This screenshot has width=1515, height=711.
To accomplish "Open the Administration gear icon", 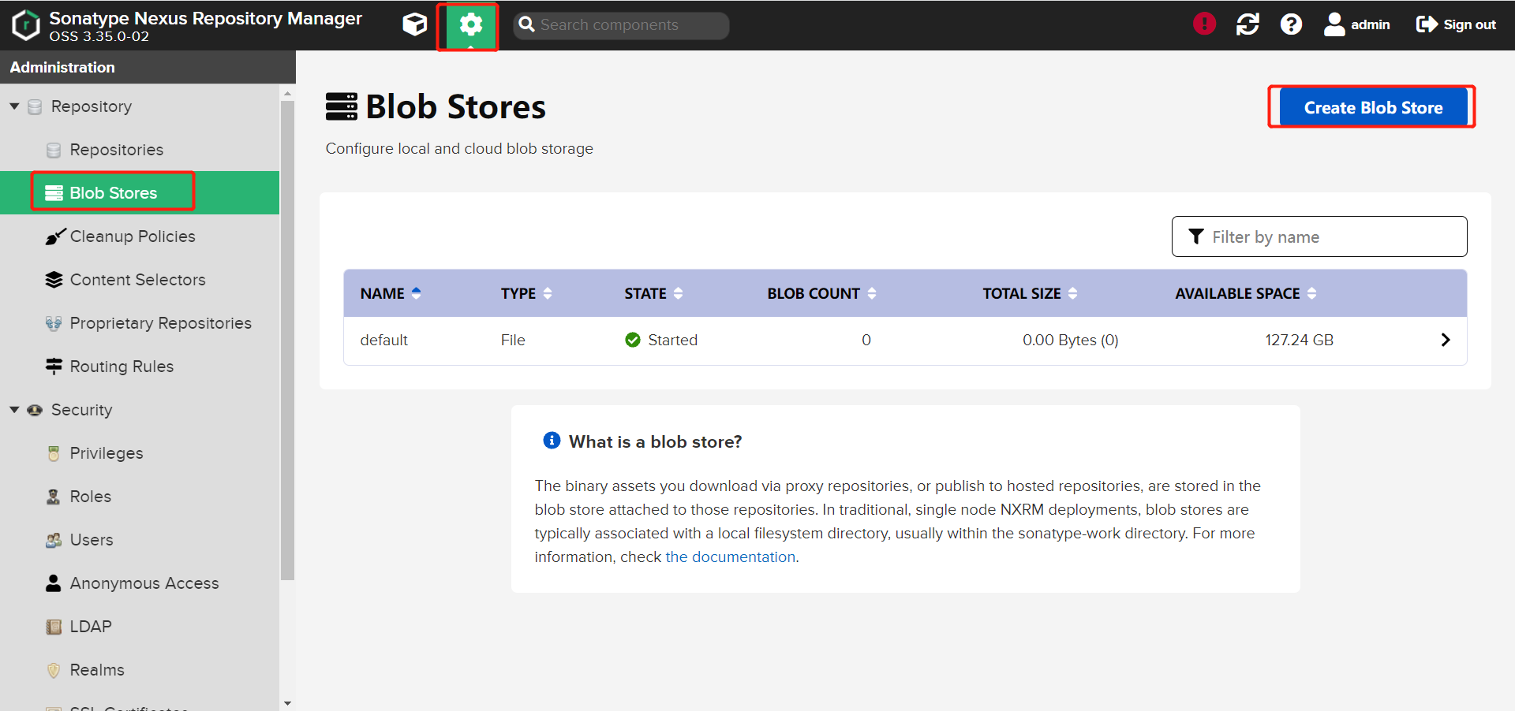I will coord(470,25).
